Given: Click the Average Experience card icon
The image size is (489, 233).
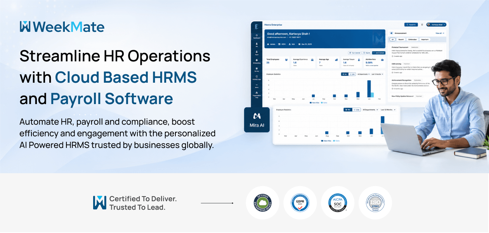Looking at the screenshot, I should (x=312, y=60).
